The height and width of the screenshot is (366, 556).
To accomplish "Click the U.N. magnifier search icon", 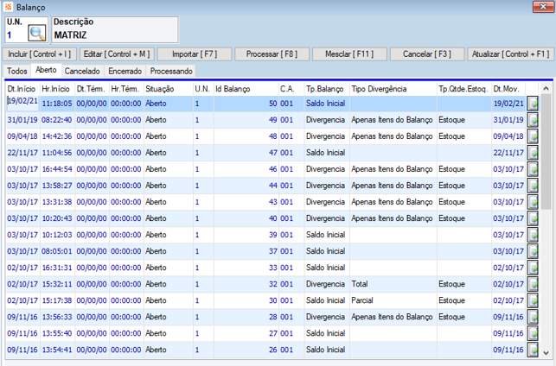I will [36, 34].
